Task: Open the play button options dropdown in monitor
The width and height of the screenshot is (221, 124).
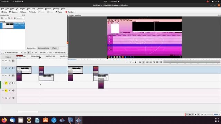Action: tap(138, 62)
